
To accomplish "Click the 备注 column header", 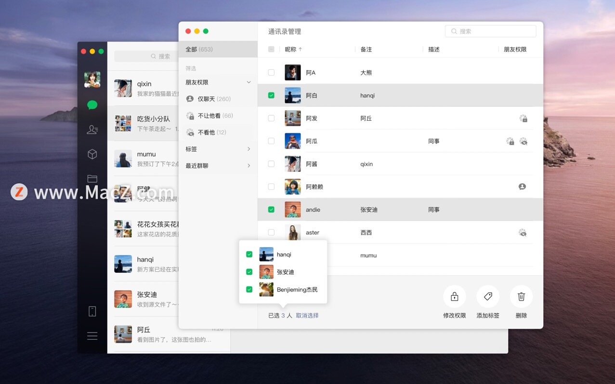I will coord(366,49).
